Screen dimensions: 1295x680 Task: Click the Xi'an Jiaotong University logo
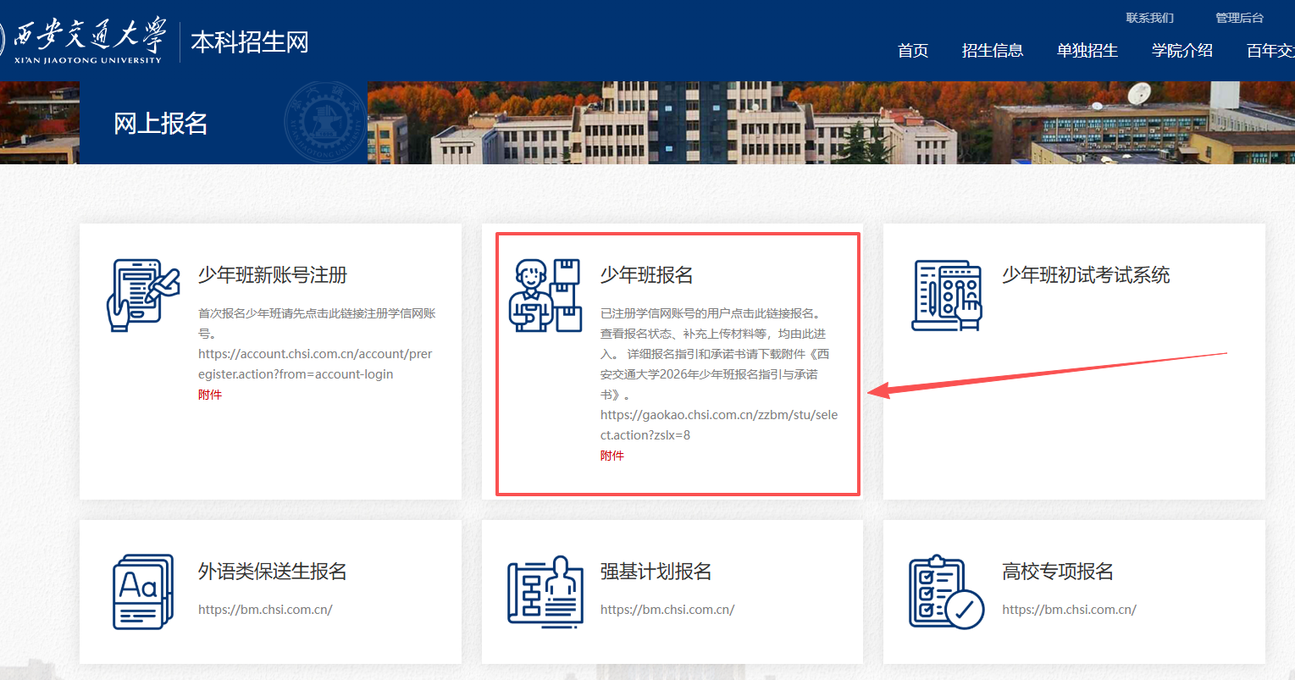(85, 41)
